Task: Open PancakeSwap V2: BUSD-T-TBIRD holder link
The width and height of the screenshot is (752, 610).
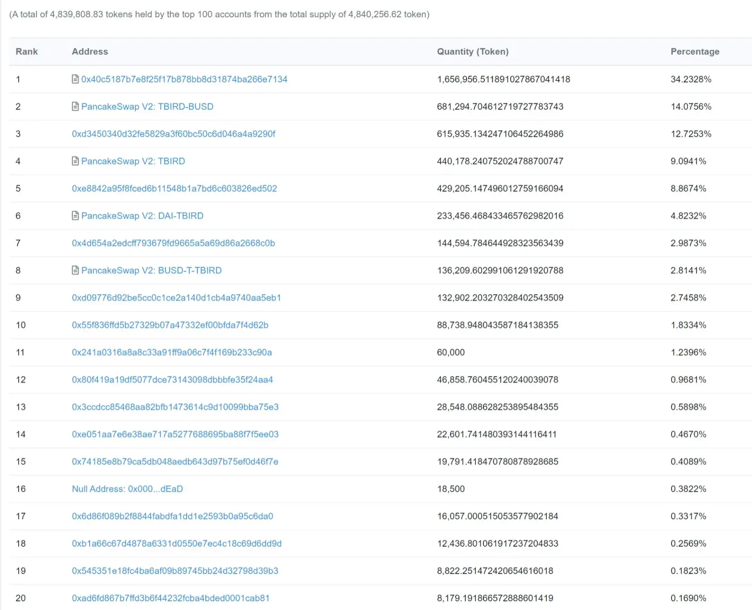Action: 152,270
